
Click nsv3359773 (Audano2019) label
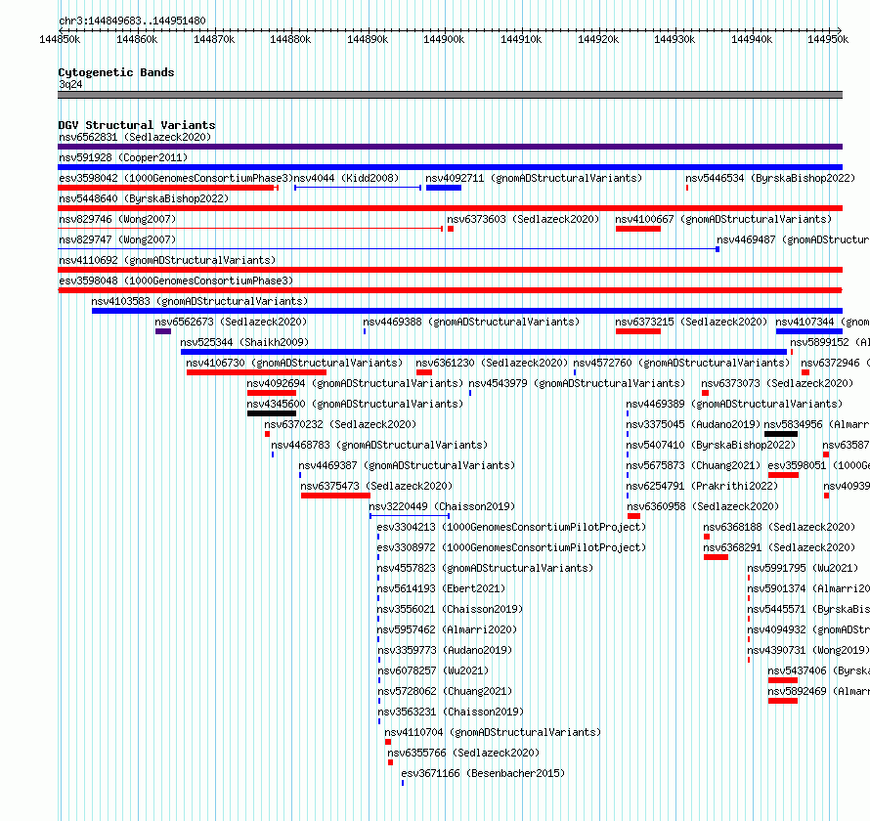pos(445,650)
